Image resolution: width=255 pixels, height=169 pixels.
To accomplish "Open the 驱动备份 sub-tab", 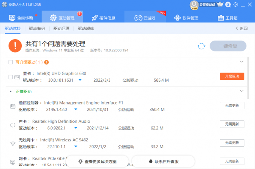I will coord(37,28).
